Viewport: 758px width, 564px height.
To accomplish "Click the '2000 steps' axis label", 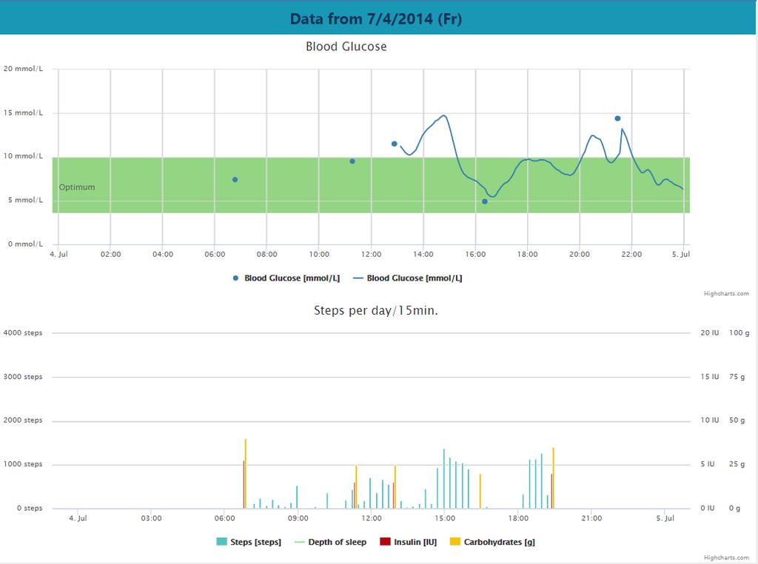I will click(x=23, y=420).
